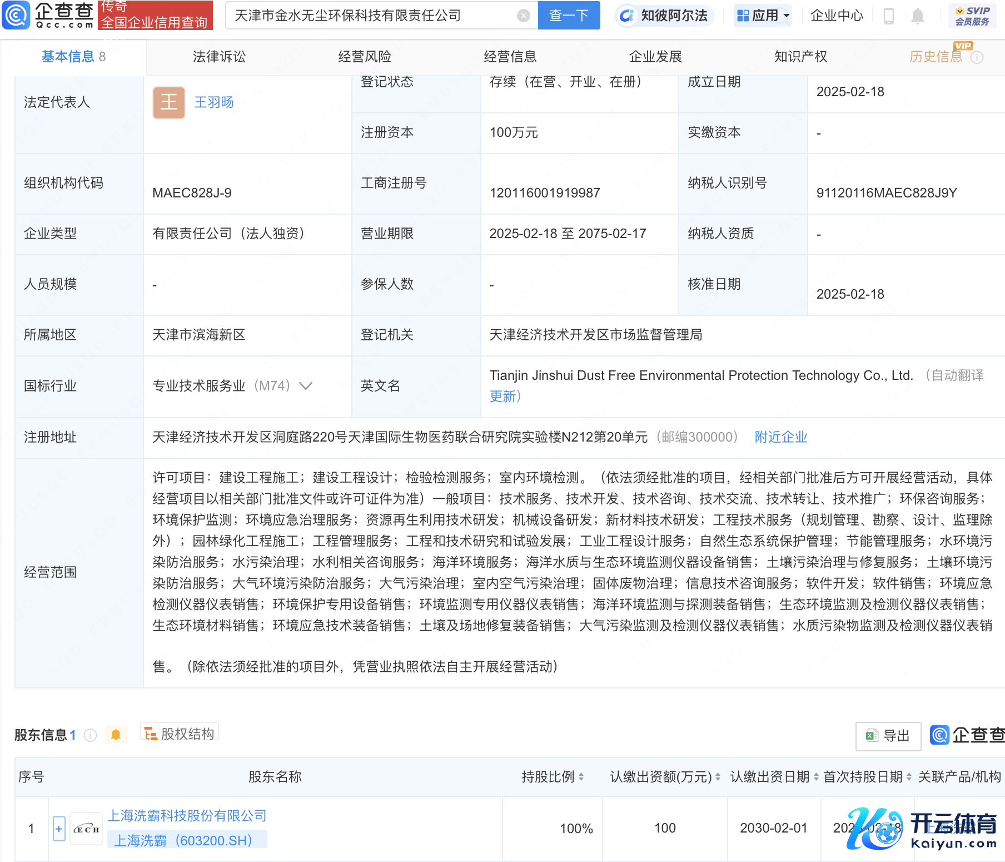
Task: Click the info icon next to 股东信息
Action: pyautogui.click(x=90, y=735)
